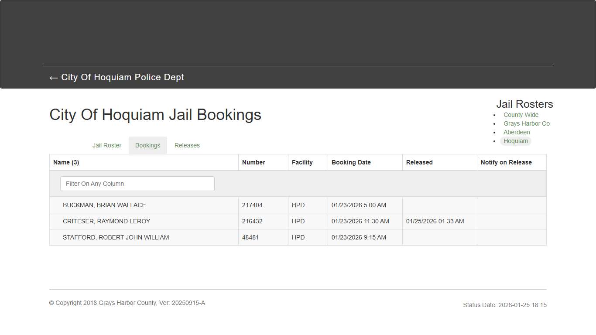Sort by the Booking Date column
596x335 pixels.
pos(351,162)
